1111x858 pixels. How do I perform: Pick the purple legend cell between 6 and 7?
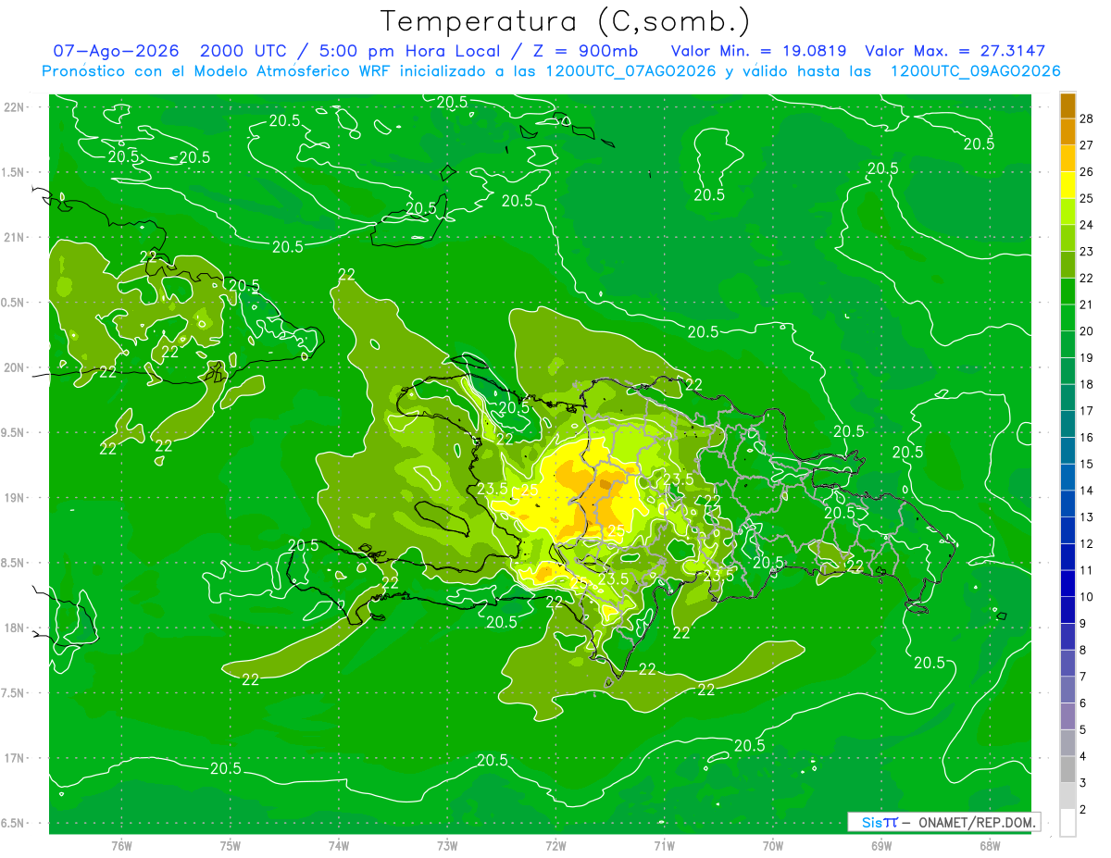click(x=1067, y=690)
